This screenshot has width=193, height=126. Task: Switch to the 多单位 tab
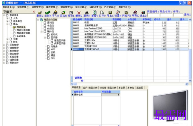[x=131, y=87]
